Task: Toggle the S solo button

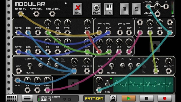Action: [137, 9]
